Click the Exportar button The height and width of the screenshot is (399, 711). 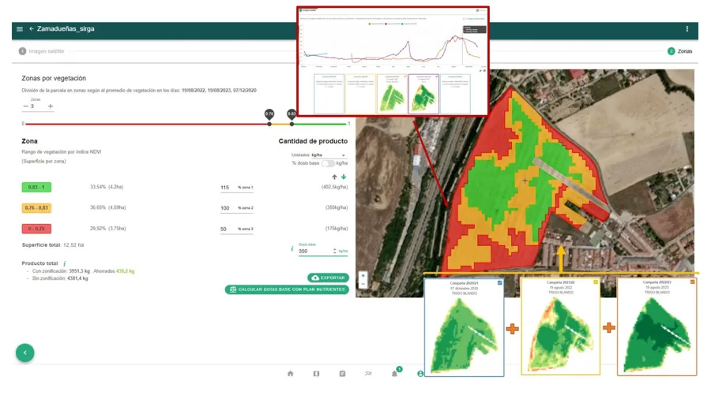click(328, 278)
